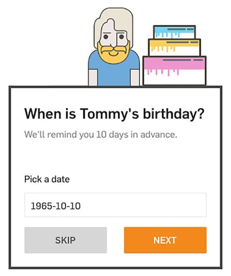
Task: Select the yellow middle cake tier
Action: tap(174, 47)
